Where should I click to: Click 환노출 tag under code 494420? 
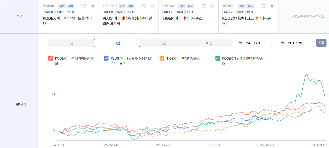(x=130, y=12)
